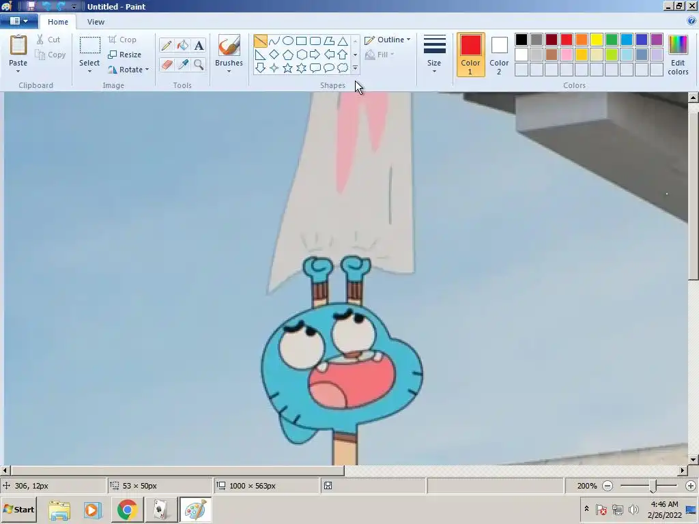
Task: Choose the Four-point star shape
Action: [274, 68]
